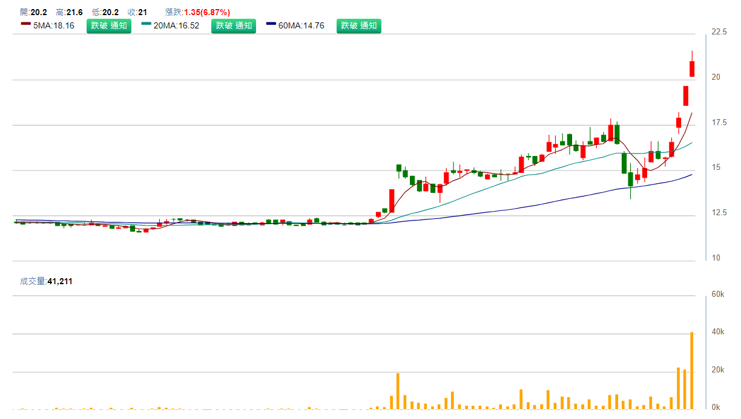Image resolution: width=741 pixels, height=419 pixels.
Task: Select the 收 closing price value 21
Action: [143, 12]
